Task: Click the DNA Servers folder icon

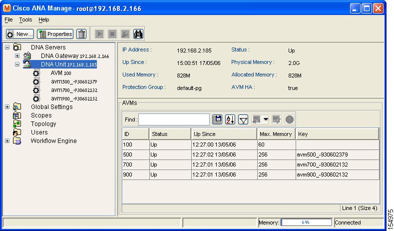Action: coord(17,47)
